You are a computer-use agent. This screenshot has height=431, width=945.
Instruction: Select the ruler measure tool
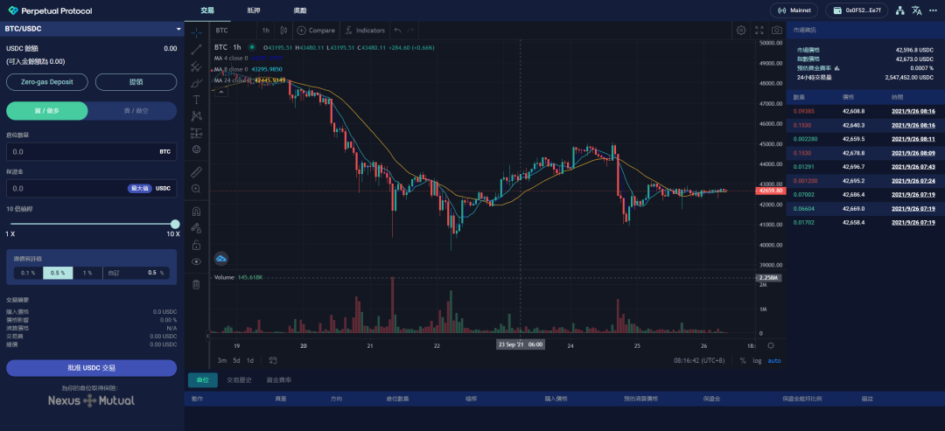coord(196,172)
